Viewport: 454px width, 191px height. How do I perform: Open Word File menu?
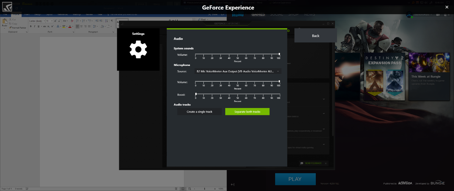tap(5, 14)
